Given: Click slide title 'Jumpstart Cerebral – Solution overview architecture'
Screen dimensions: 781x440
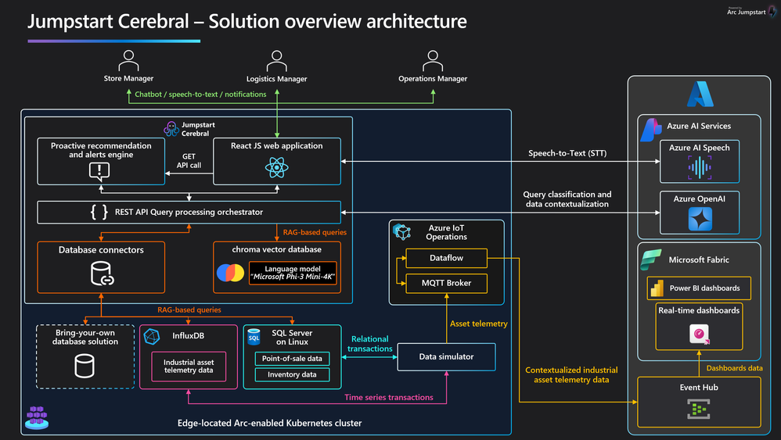Looking at the screenshot, I should pos(247,21).
